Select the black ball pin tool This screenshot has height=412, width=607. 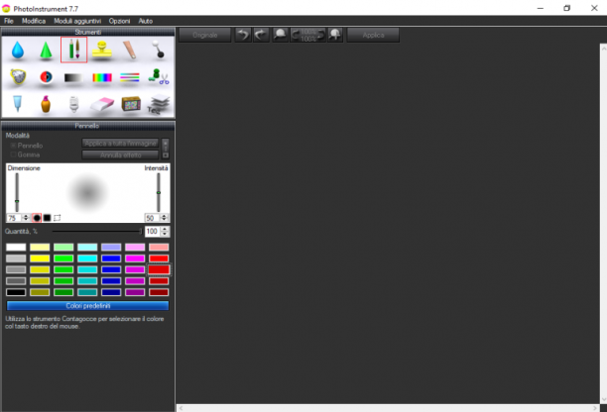click(x=158, y=50)
